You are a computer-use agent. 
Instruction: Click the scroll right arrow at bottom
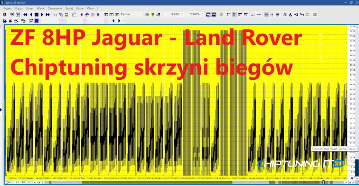pos(346,183)
